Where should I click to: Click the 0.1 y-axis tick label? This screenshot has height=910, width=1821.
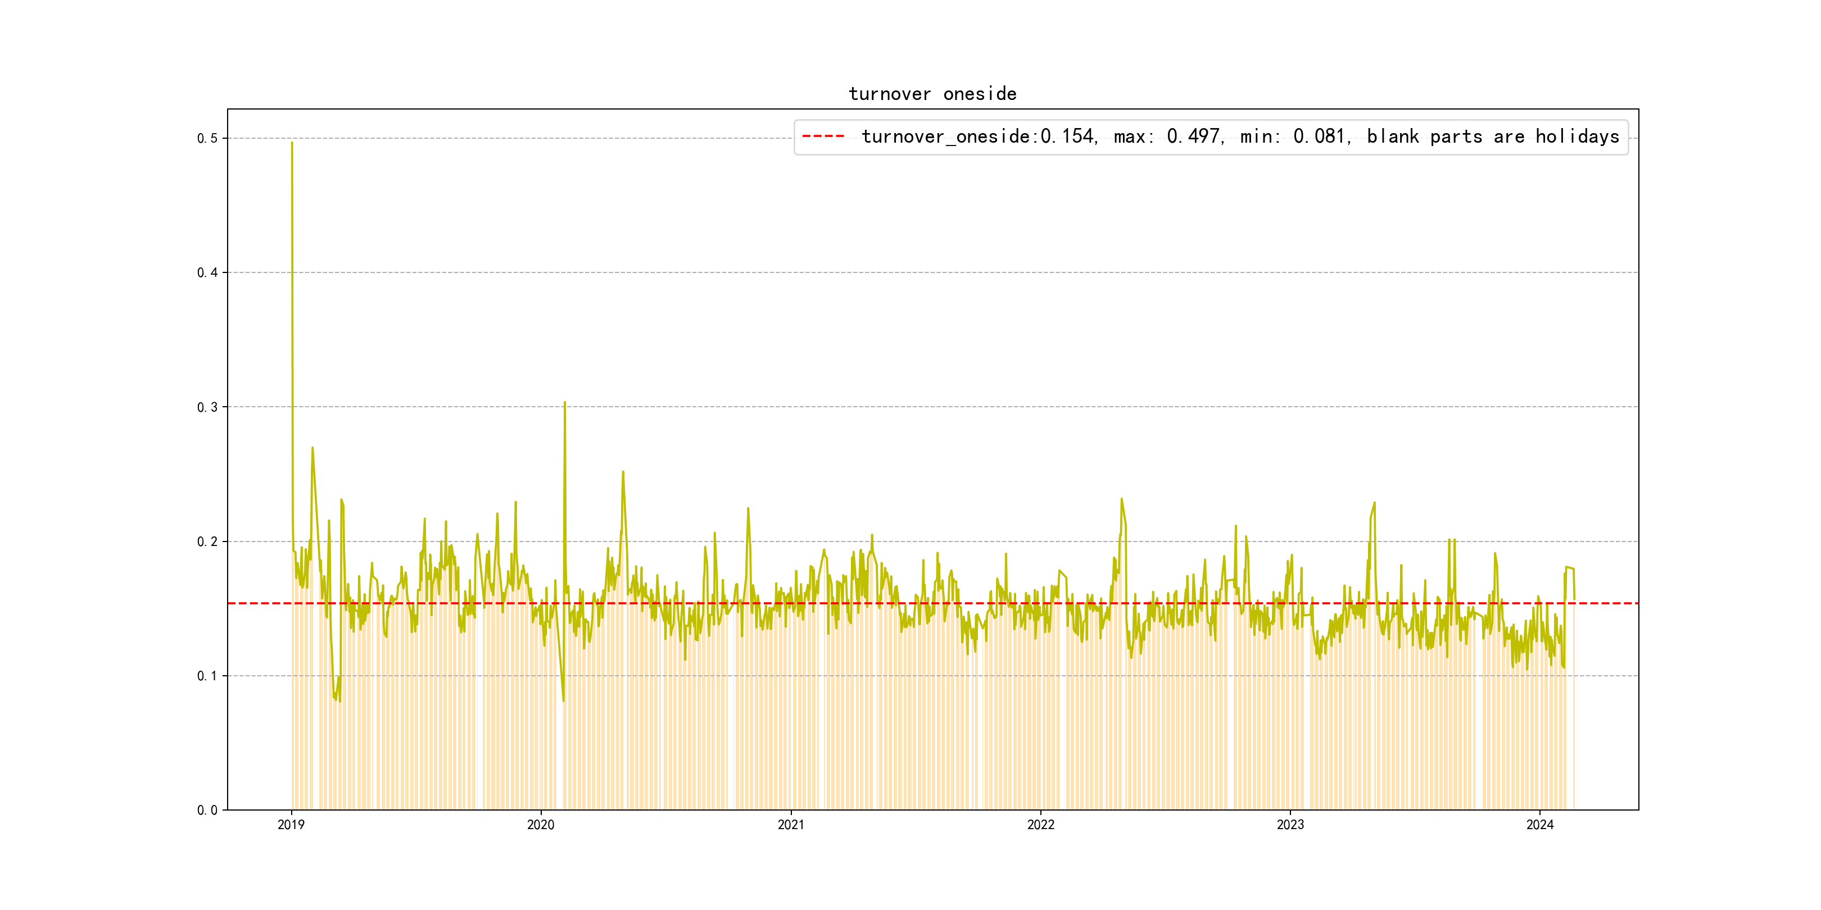207,676
